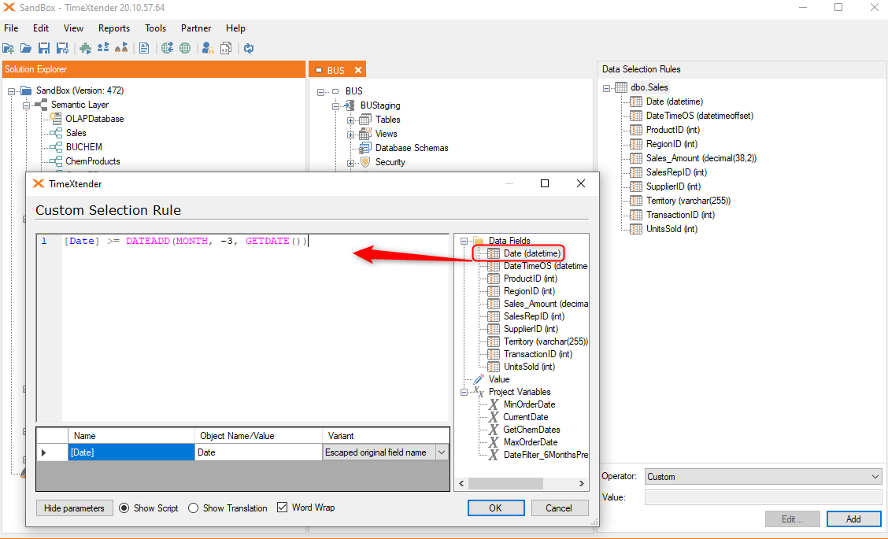Click the OLAPDatabase icon in Solution Explorer

click(55, 118)
